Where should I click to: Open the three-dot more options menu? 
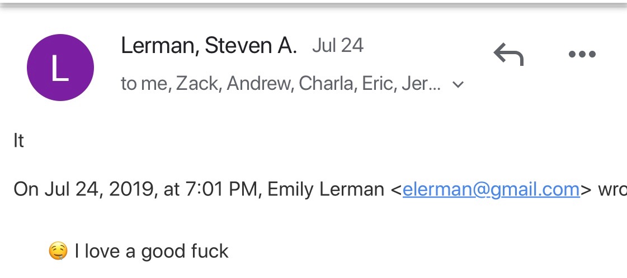(582, 55)
